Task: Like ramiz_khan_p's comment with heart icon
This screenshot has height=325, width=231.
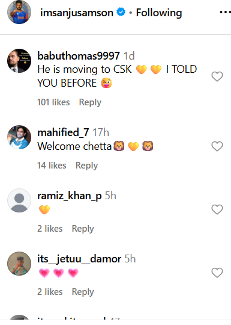Action: click(x=217, y=209)
